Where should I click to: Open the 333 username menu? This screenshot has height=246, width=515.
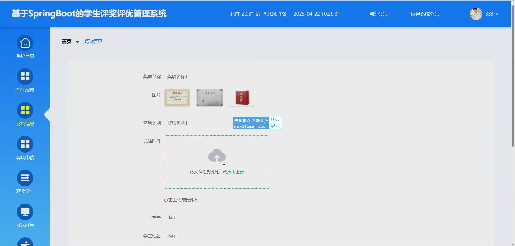tap(489, 14)
